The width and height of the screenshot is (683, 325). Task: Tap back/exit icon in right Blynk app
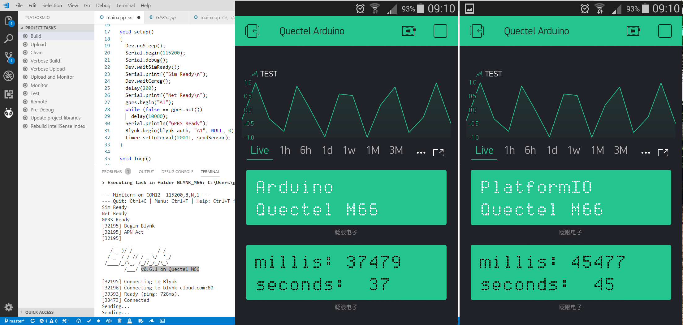pos(477,31)
